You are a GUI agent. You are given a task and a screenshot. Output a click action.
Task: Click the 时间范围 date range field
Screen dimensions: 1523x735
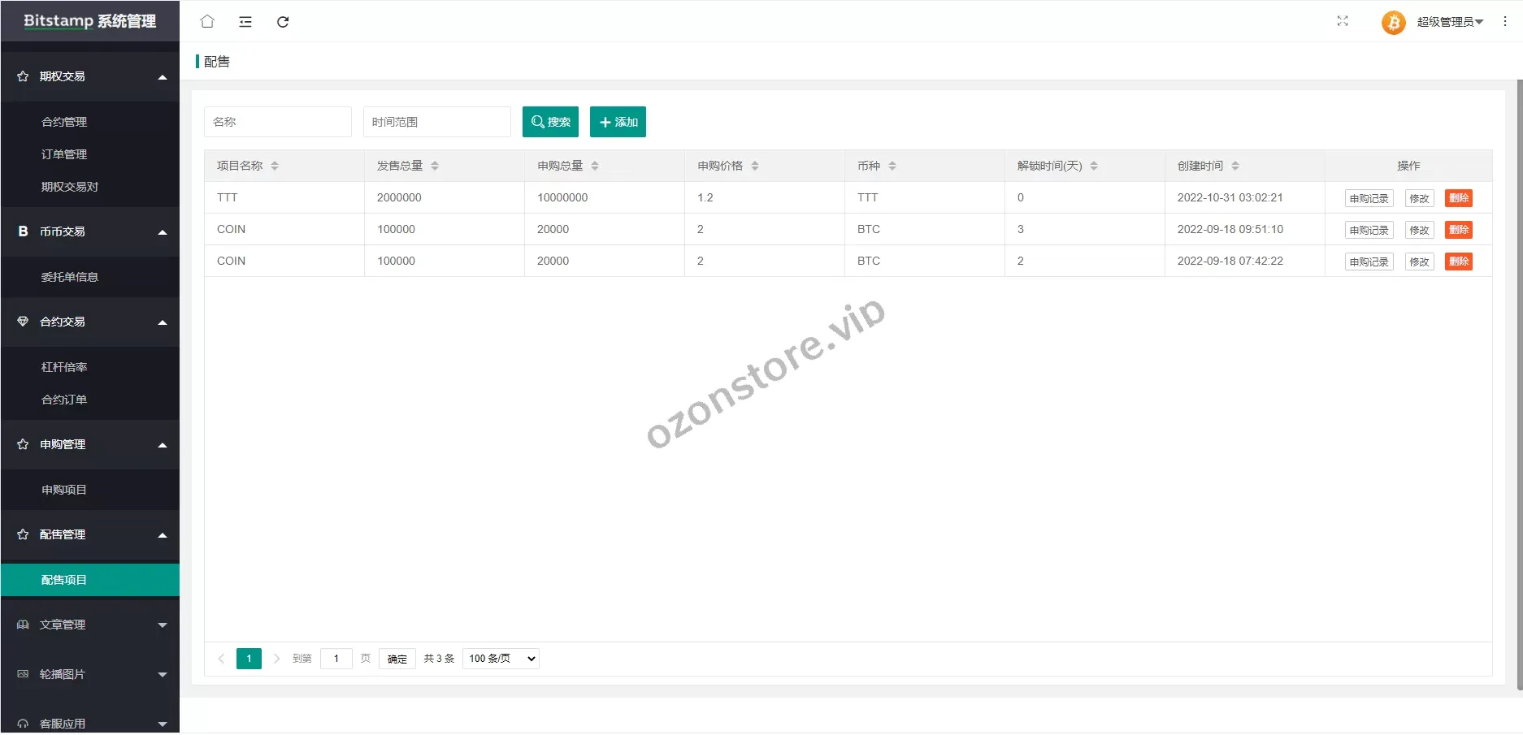pyautogui.click(x=436, y=122)
